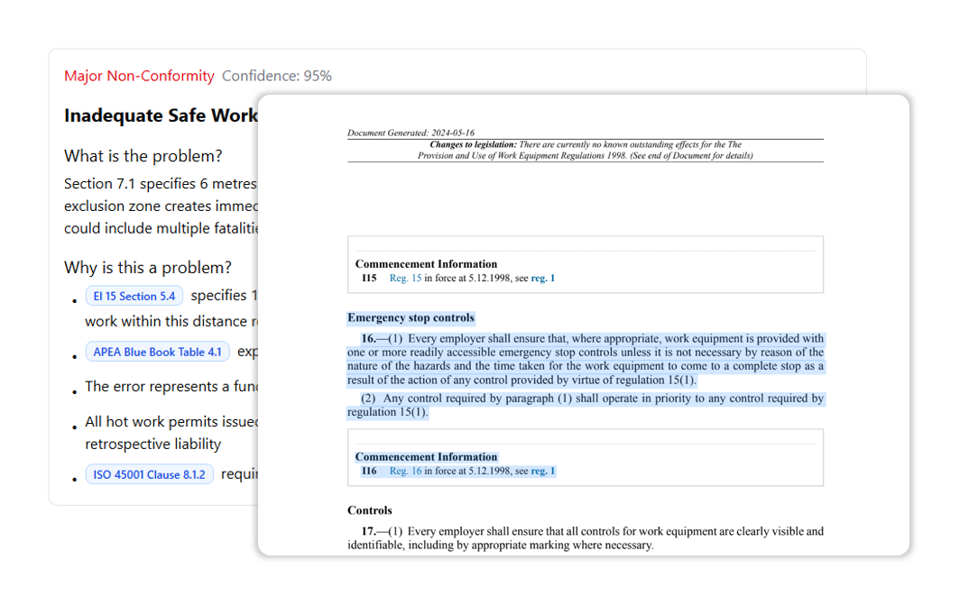978x615 pixels.
Task: Click the "retrospective liability" text
Action: coord(152,445)
